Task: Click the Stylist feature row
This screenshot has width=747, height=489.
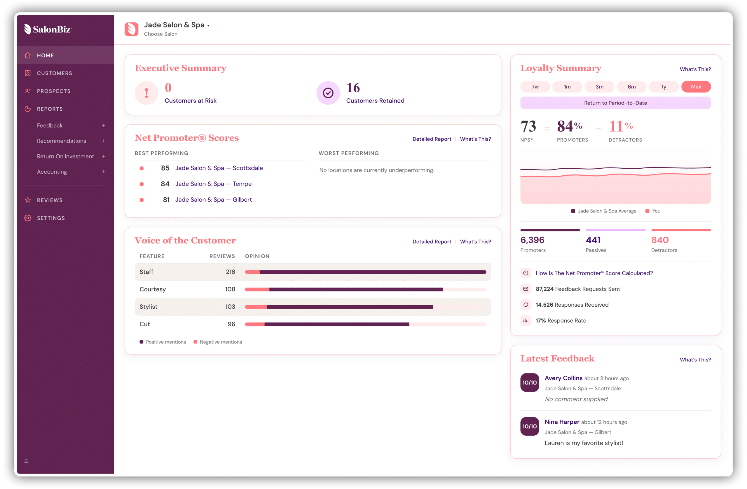Action: tap(313, 307)
